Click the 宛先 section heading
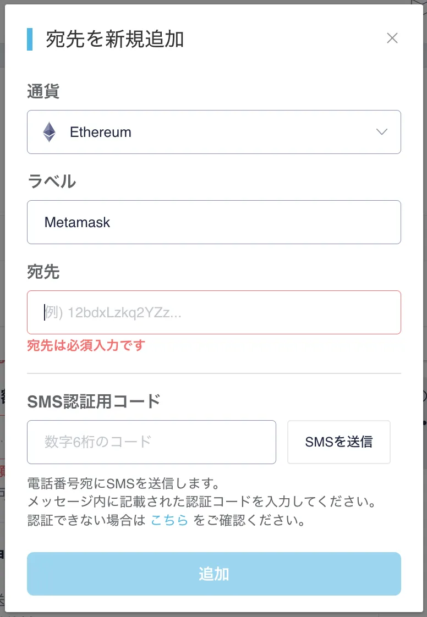 (x=43, y=272)
